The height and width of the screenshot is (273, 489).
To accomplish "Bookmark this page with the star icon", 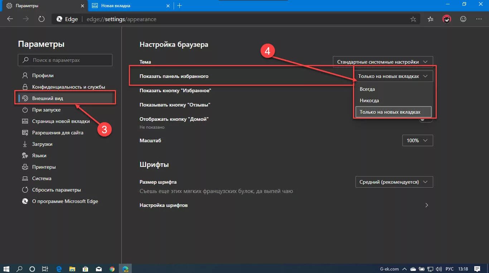I will [413, 19].
